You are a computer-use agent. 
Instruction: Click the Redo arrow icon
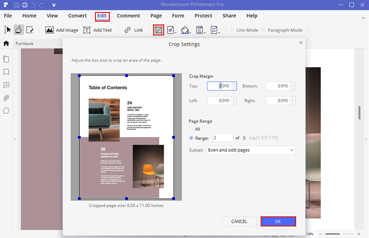(x=42, y=5)
